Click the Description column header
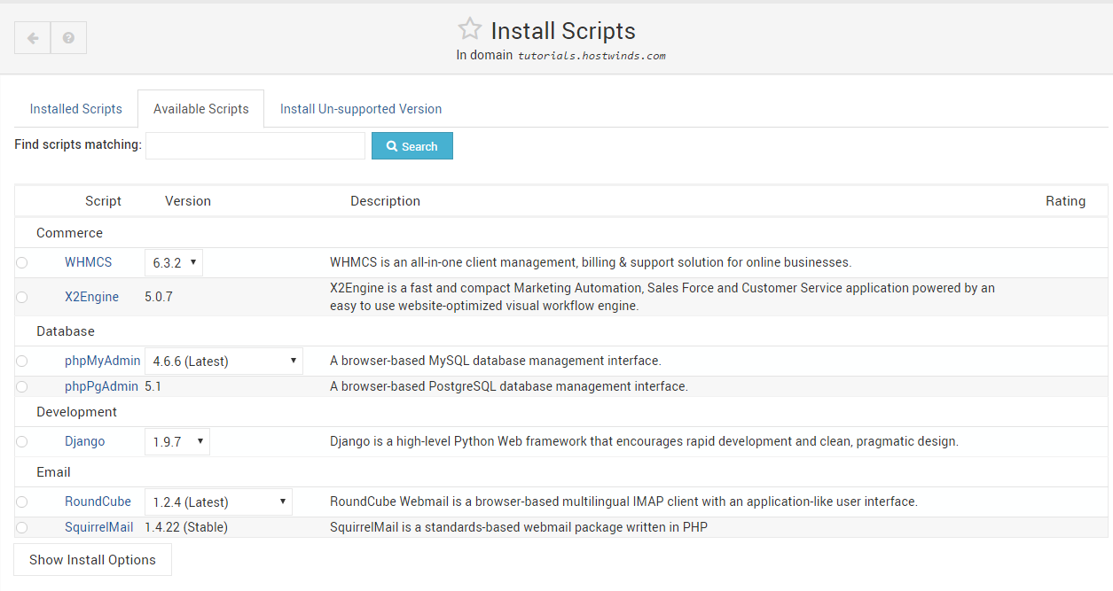This screenshot has height=591, width=1113. pos(385,201)
